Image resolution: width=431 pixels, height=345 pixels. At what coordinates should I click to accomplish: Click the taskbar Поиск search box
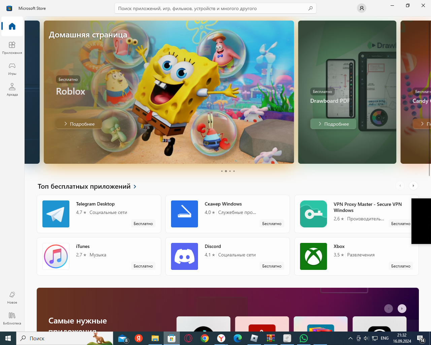65,338
